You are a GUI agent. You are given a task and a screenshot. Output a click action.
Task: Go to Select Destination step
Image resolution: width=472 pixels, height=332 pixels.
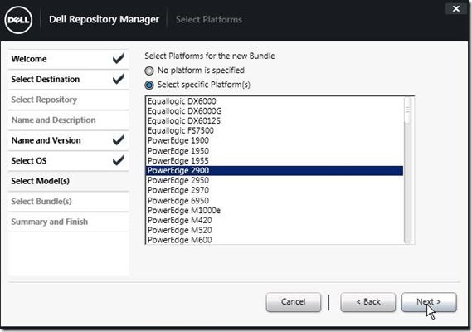[x=69, y=80]
